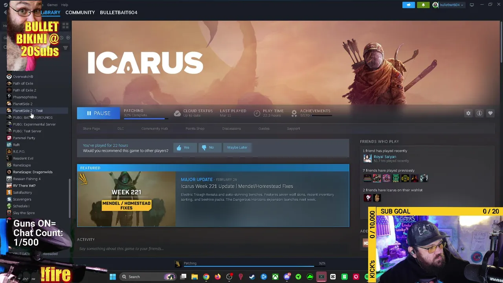Click the cloud status checkmark icon
This screenshot has height=283, width=503.
[177, 113]
